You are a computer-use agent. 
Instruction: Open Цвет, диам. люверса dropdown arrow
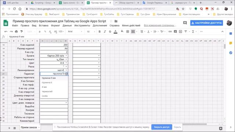pyautogui.click(x=66, y=103)
